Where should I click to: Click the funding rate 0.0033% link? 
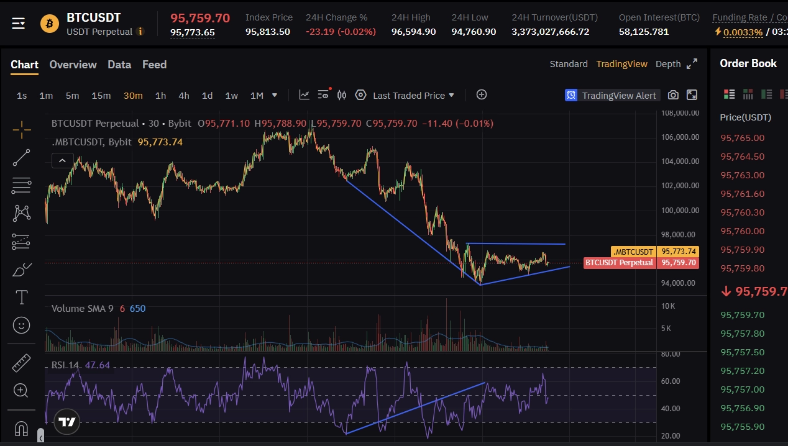[x=743, y=32]
